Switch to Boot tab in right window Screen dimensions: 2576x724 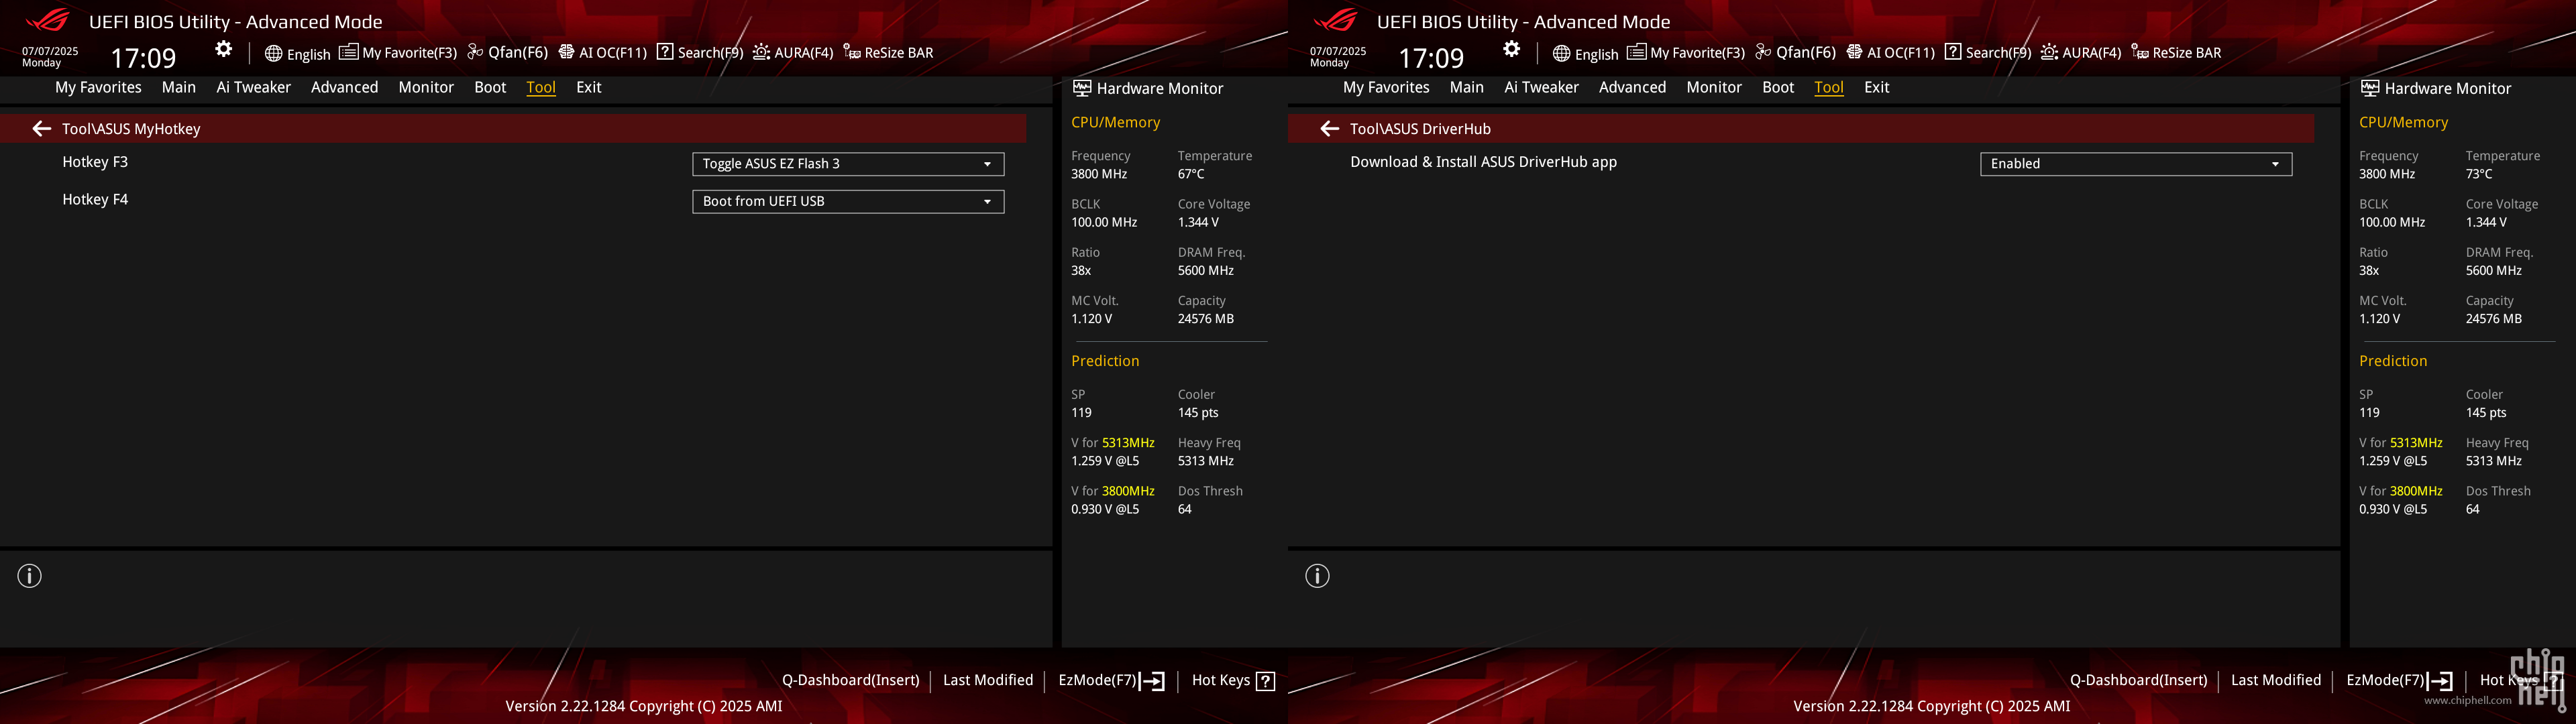point(1778,87)
